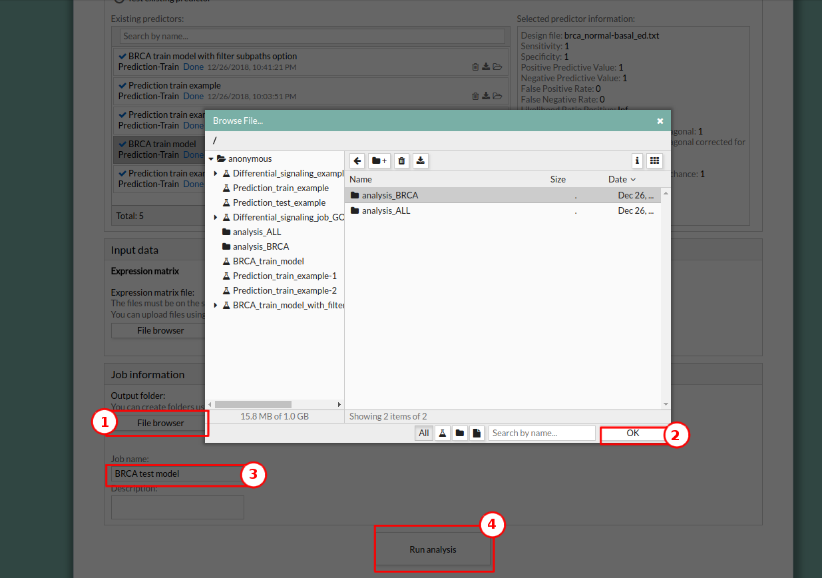
Task: Select analysis_ALL folder in file list
Action: coord(386,210)
